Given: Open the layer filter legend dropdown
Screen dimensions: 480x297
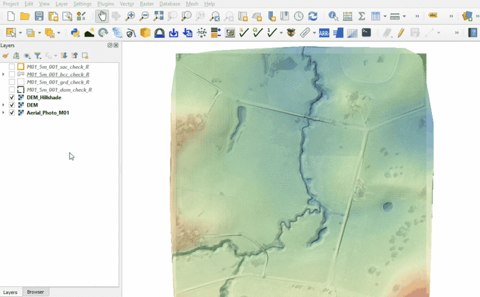Looking at the screenshot, I should coord(37,56).
